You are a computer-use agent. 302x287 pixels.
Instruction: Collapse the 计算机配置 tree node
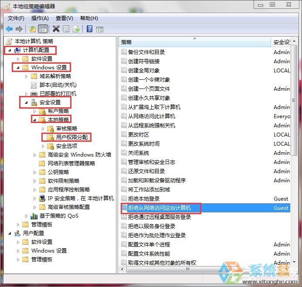[10, 51]
